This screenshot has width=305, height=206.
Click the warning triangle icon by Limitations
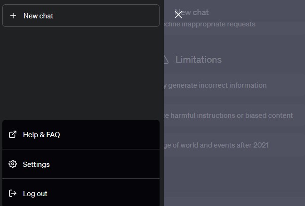(x=166, y=59)
